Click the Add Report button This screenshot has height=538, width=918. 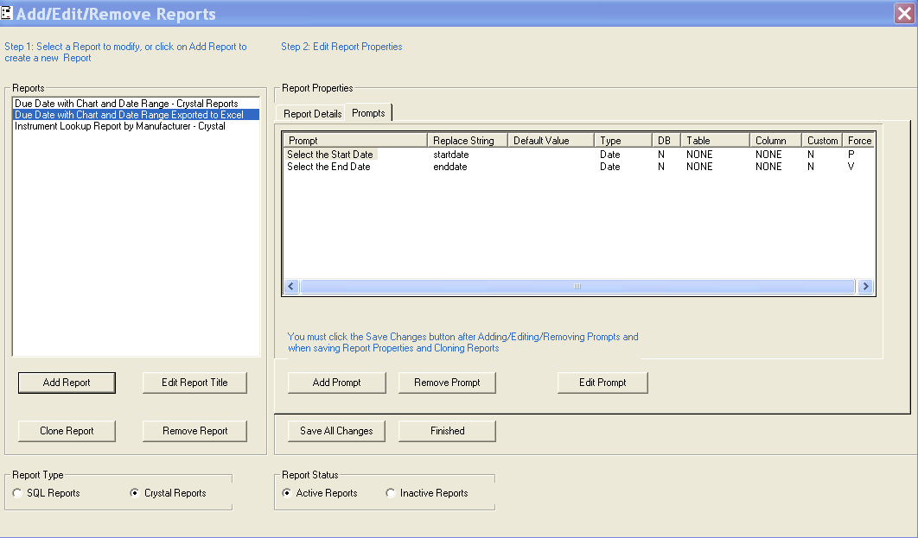click(x=67, y=383)
